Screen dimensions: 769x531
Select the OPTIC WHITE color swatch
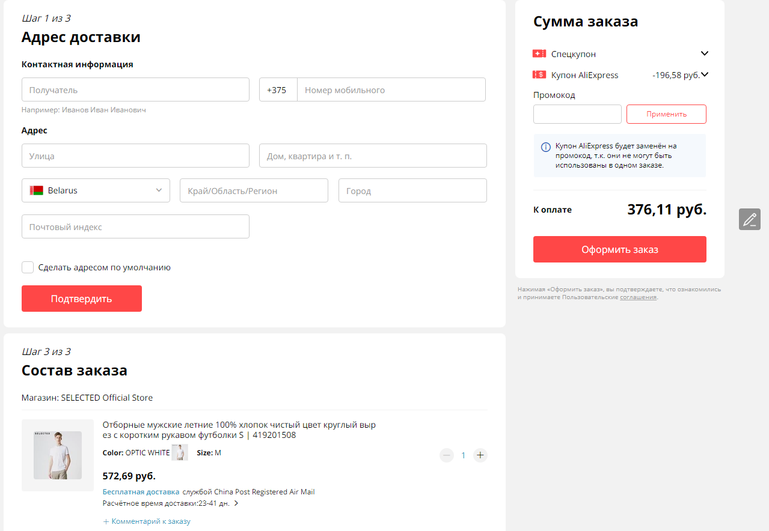point(180,452)
